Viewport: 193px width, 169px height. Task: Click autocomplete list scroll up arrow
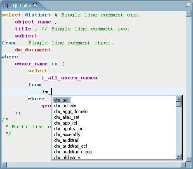(x=179, y=99)
